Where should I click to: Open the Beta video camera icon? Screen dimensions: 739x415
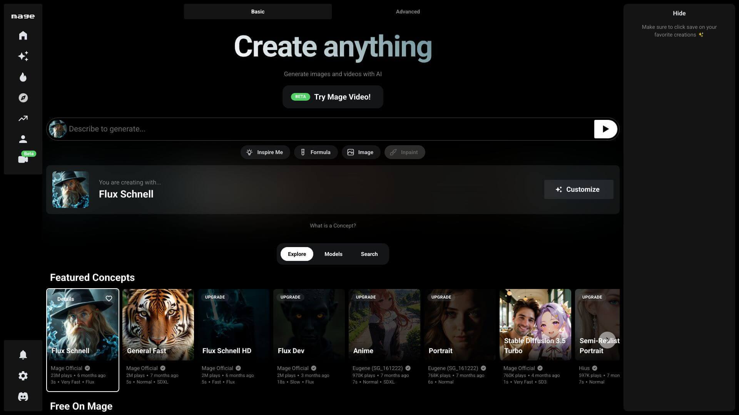[x=23, y=159]
